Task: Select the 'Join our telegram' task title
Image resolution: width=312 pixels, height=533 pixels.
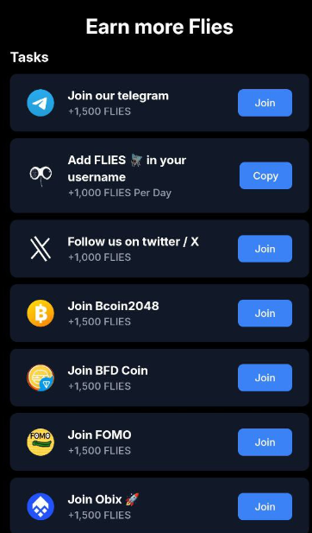Action: coord(118,96)
